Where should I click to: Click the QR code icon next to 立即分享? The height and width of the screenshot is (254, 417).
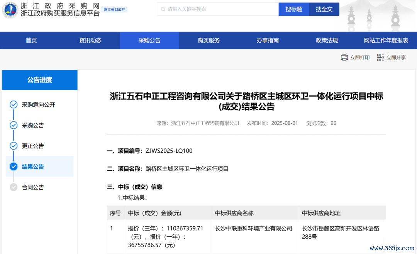[380, 57]
